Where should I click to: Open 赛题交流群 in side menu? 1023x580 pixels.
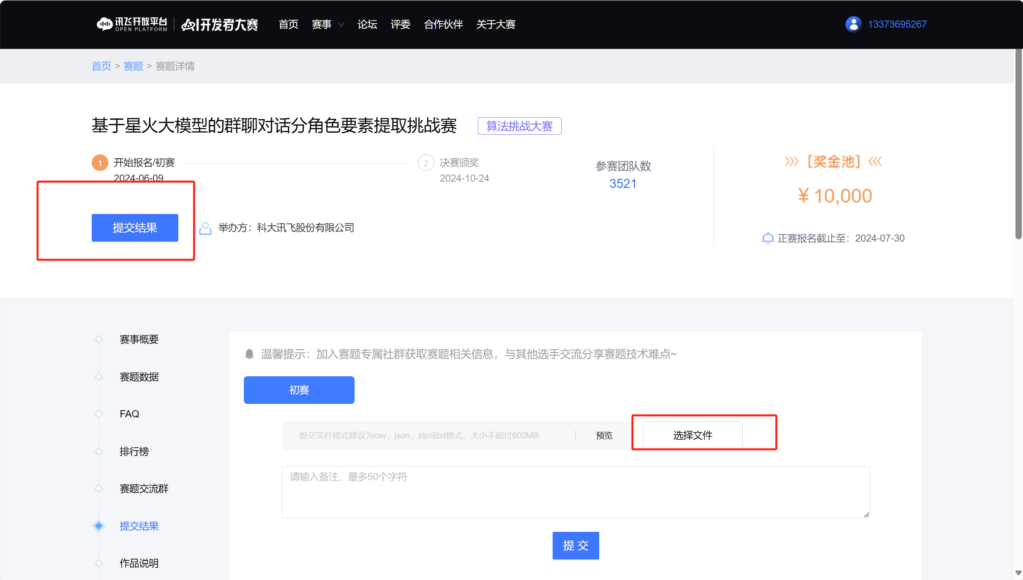pyautogui.click(x=144, y=488)
